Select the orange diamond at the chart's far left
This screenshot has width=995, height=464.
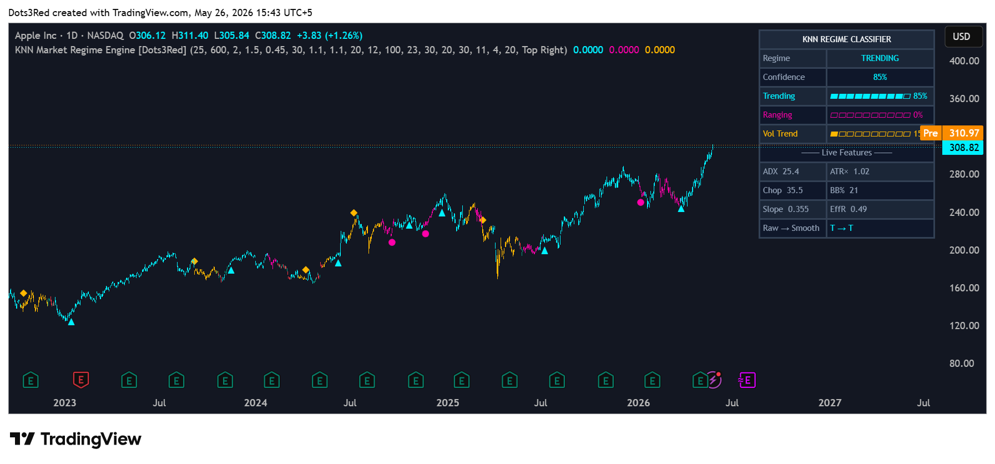click(23, 293)
